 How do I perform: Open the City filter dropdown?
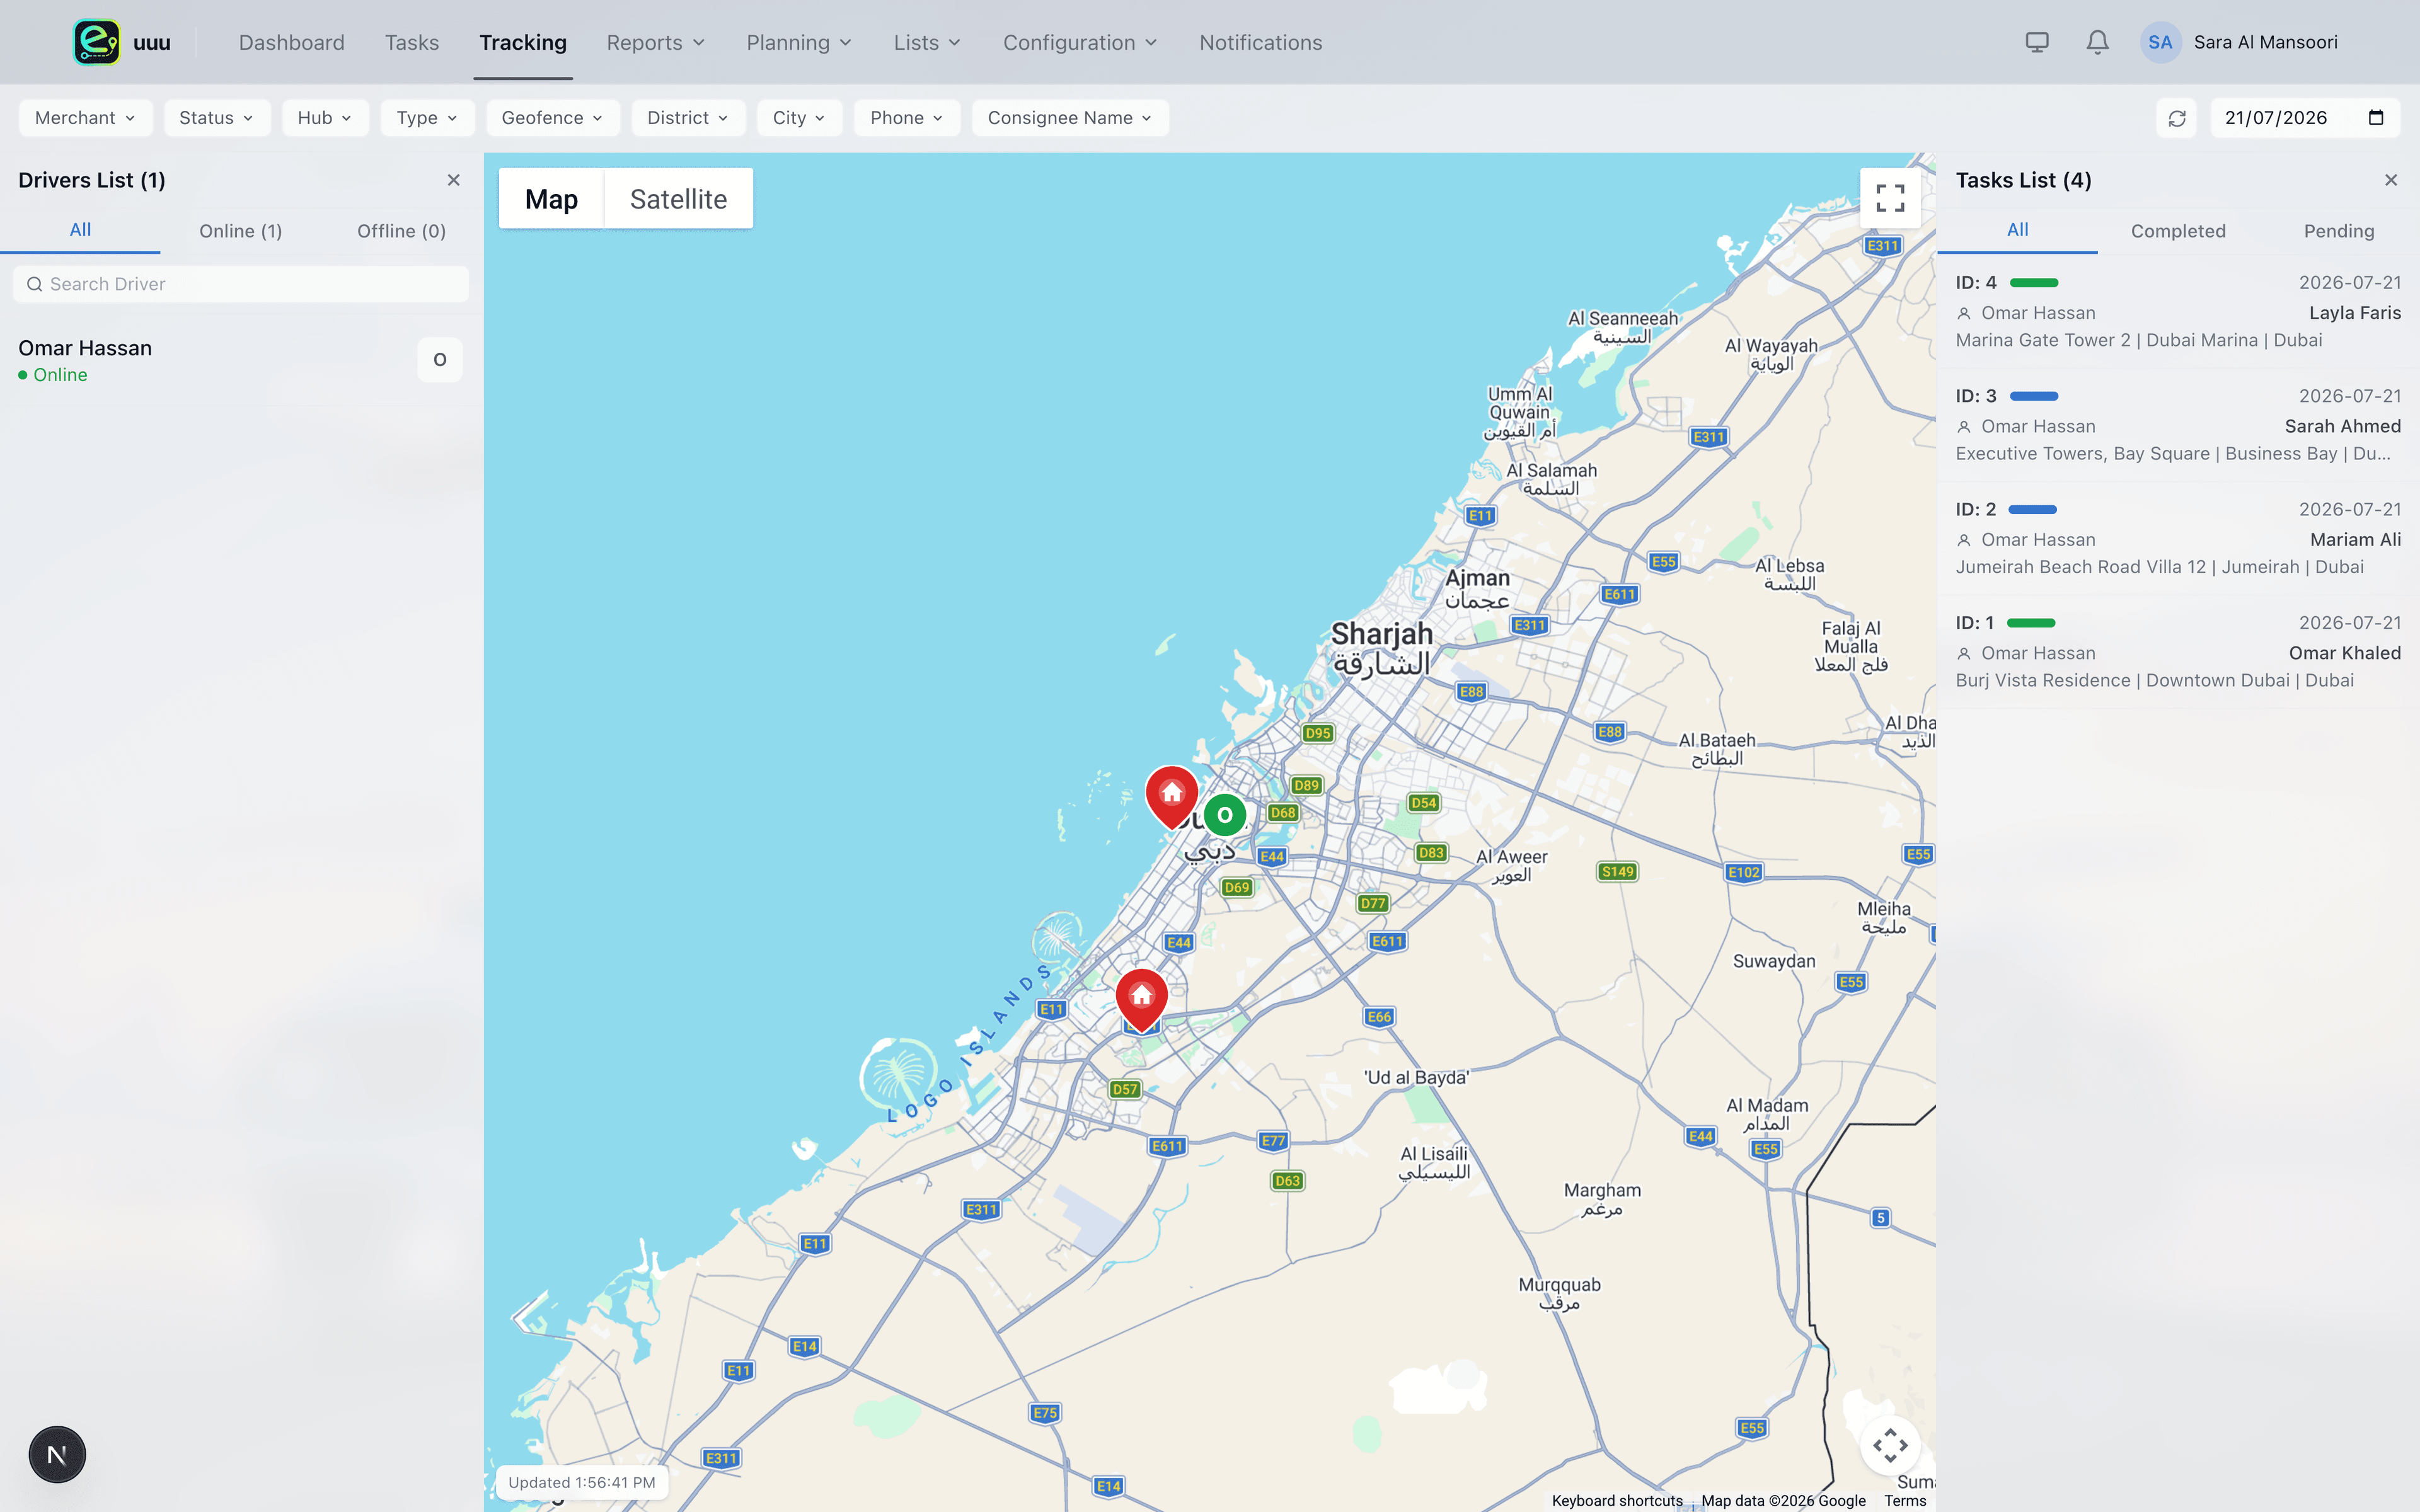799,118
